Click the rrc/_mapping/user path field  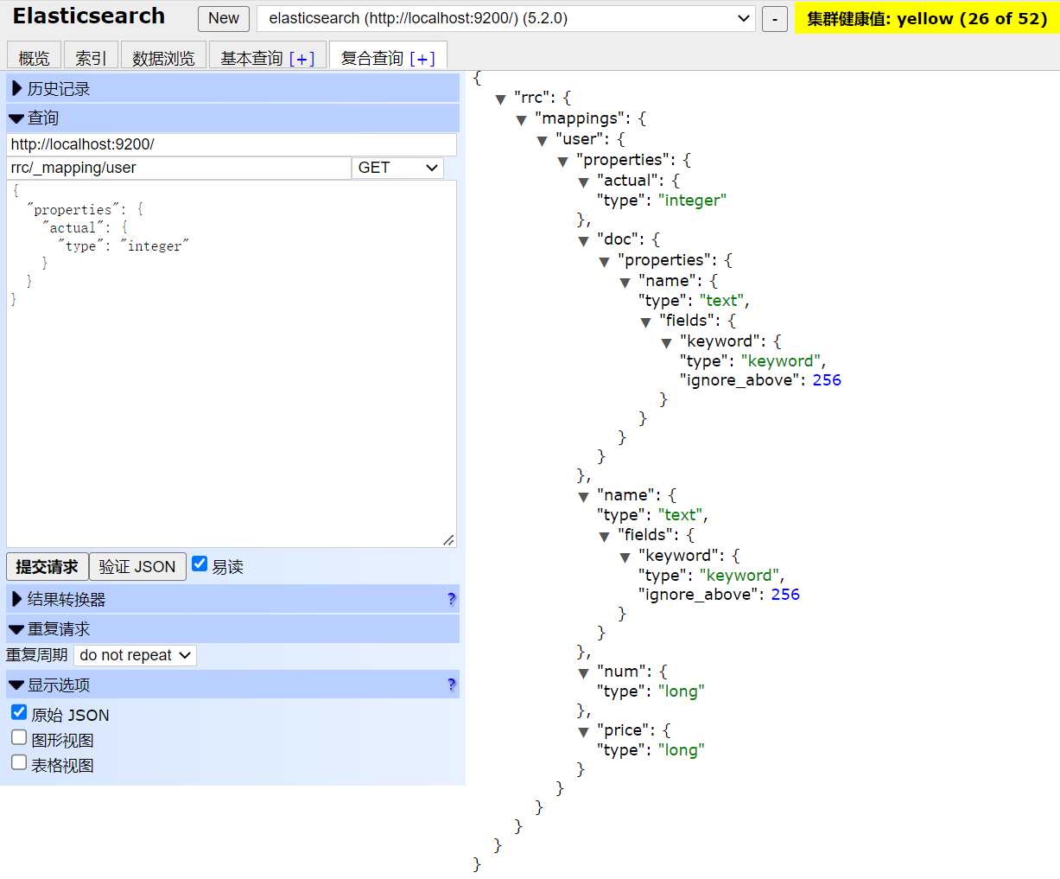(x=179, y=168)
